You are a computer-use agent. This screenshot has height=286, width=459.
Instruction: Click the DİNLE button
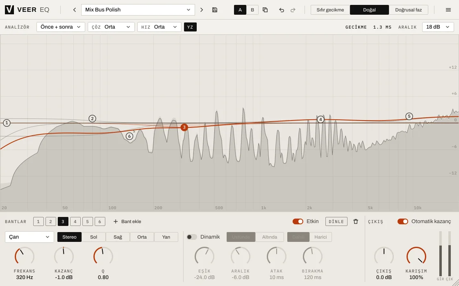pyautogui.click(x=336, y=221)
